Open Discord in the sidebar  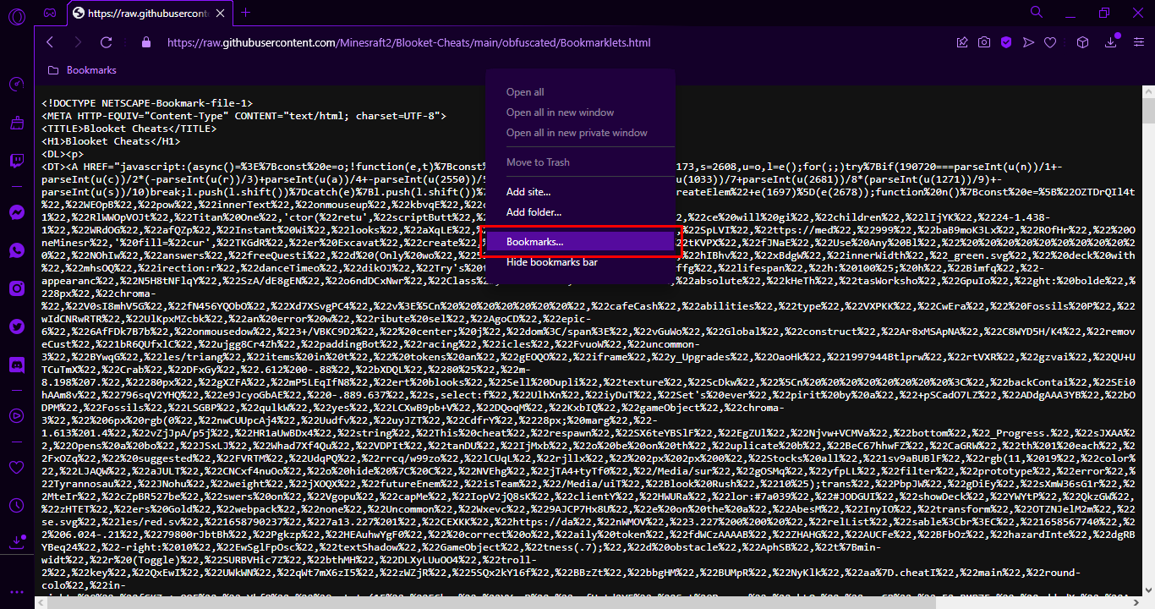click(x=16, y=365)
